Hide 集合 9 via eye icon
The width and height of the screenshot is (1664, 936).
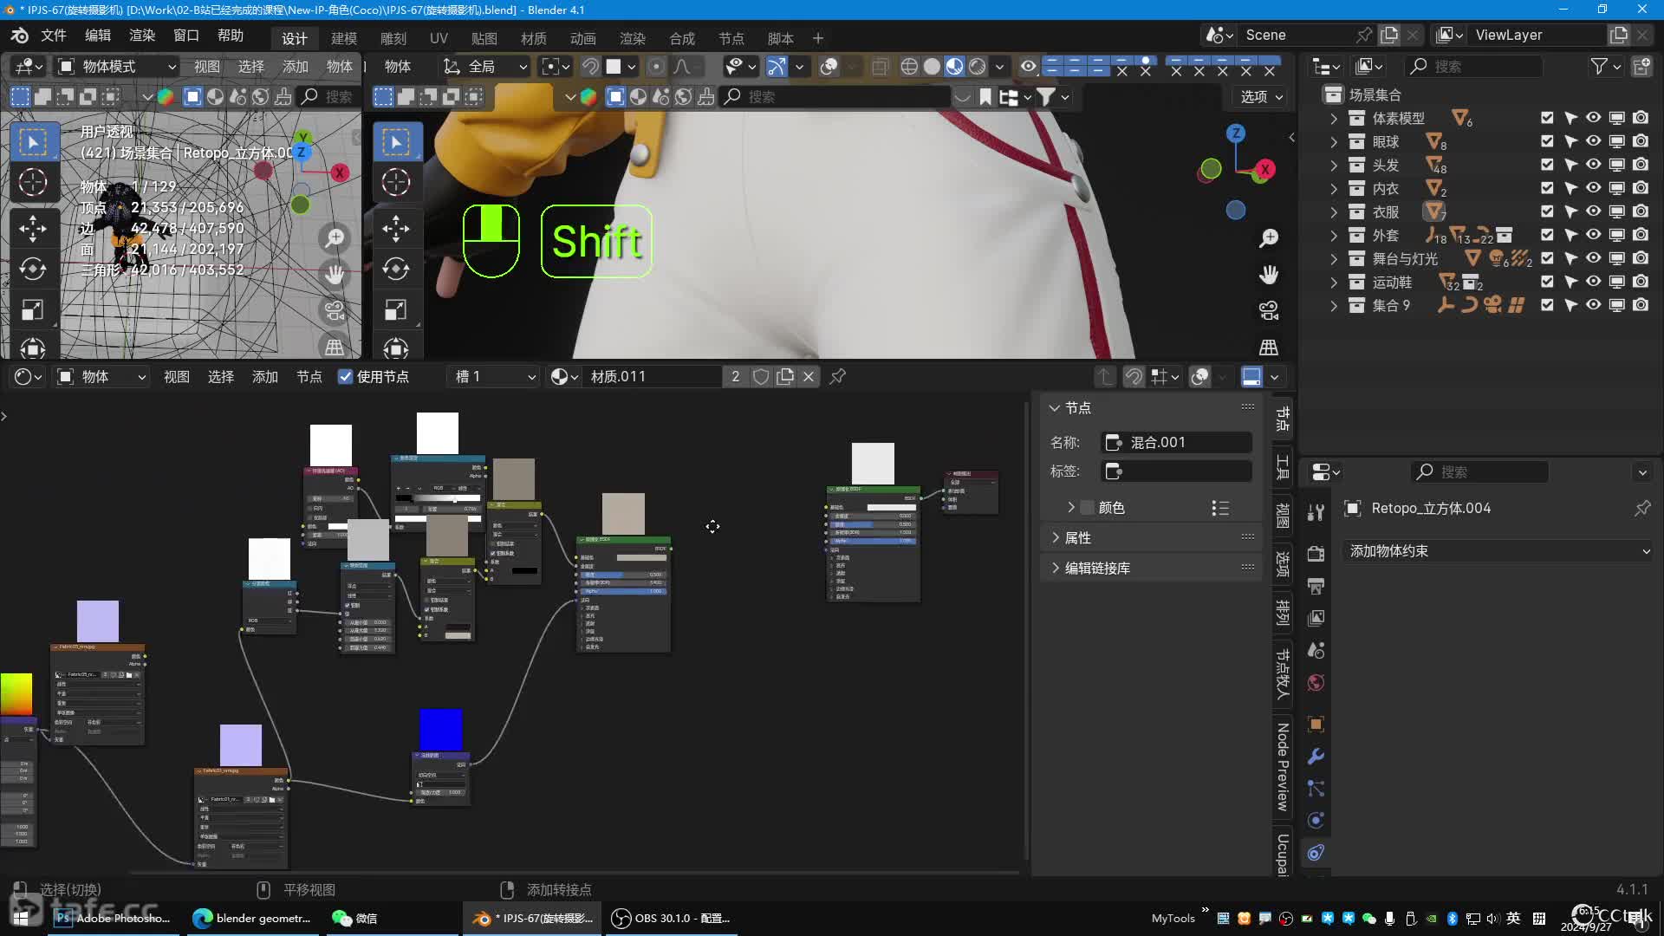pos(1594,305)
